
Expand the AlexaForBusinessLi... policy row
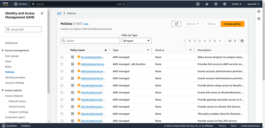[x=72, y=107]
